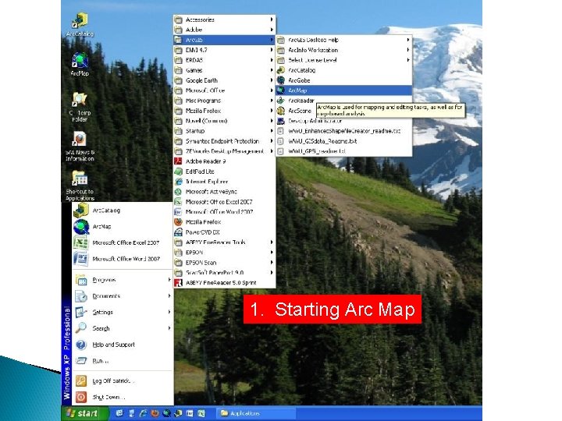Click Firefox quick launch icon on taskbar
This screenshot has height=421, width=562.
pyautogui.click(x=155, y=413)
